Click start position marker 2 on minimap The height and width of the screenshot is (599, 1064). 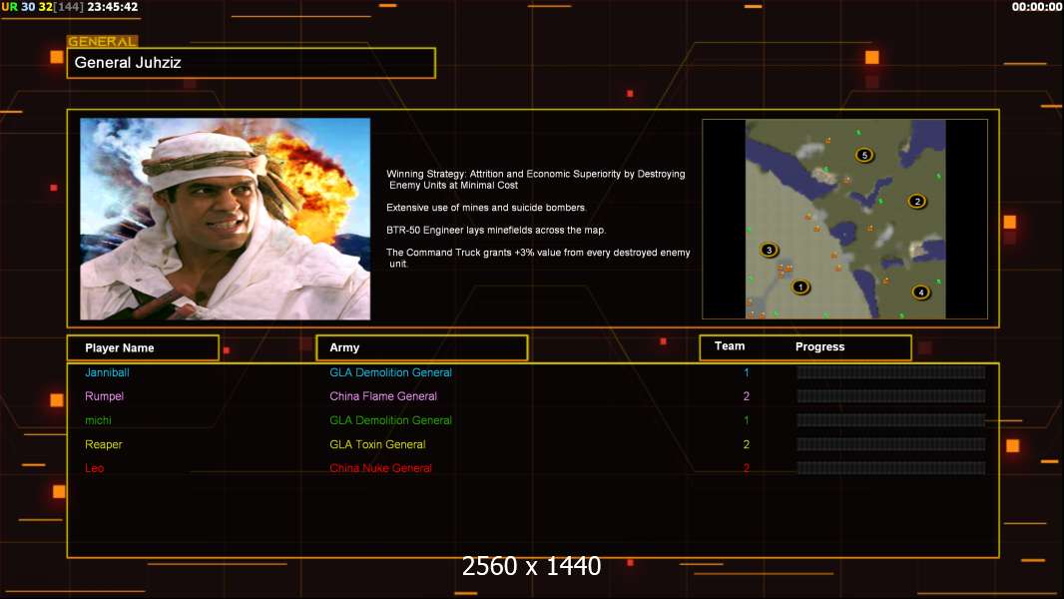pos(917,202)
